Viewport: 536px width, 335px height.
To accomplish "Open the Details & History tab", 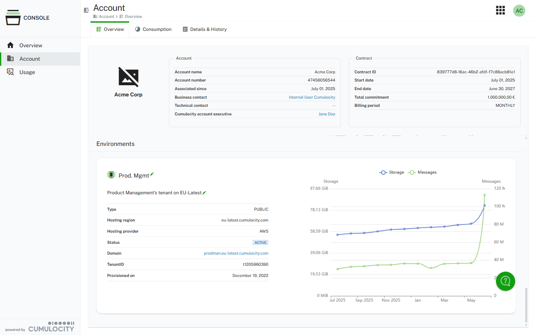I will pos(204,29).
